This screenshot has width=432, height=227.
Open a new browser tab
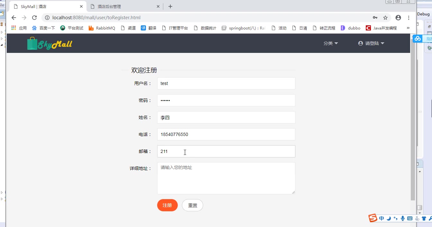pos(170,6)
